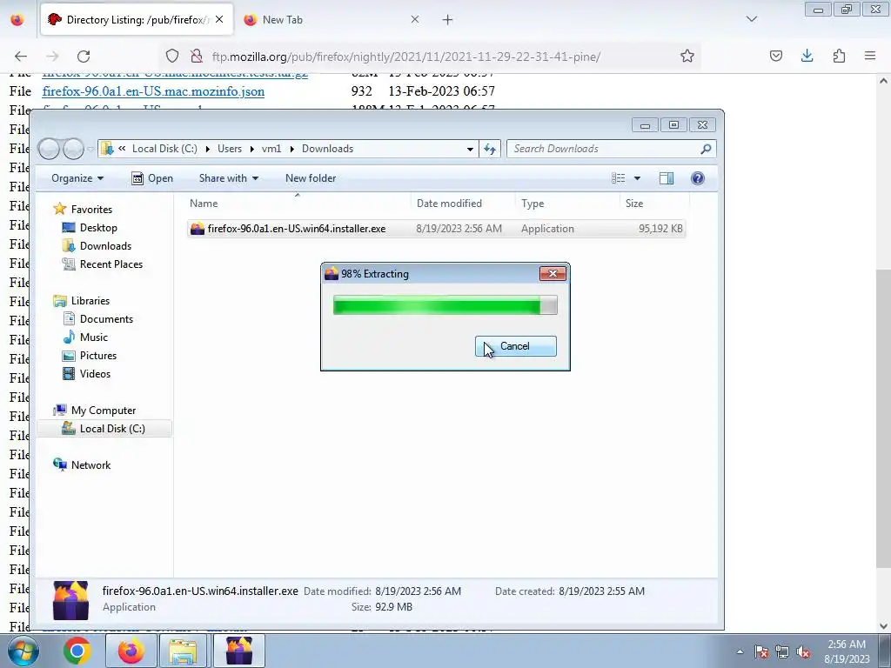Switch to Firefox in taskbar
The width and height of the screenshot is (891, 668).
pyautogui.click(x=131, y=651)
